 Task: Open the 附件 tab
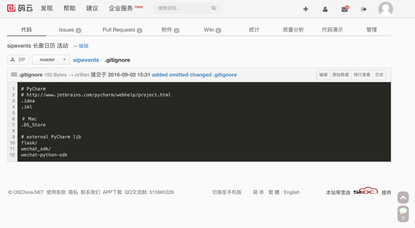click(170, 30)
